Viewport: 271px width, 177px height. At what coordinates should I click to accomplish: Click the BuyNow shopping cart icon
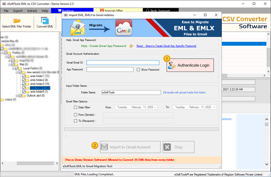(x=60, y=11)
